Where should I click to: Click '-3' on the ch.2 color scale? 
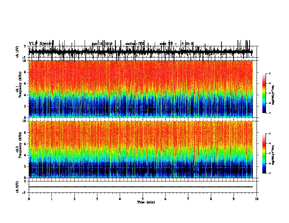pyautogui.click(x=269, y=134)
